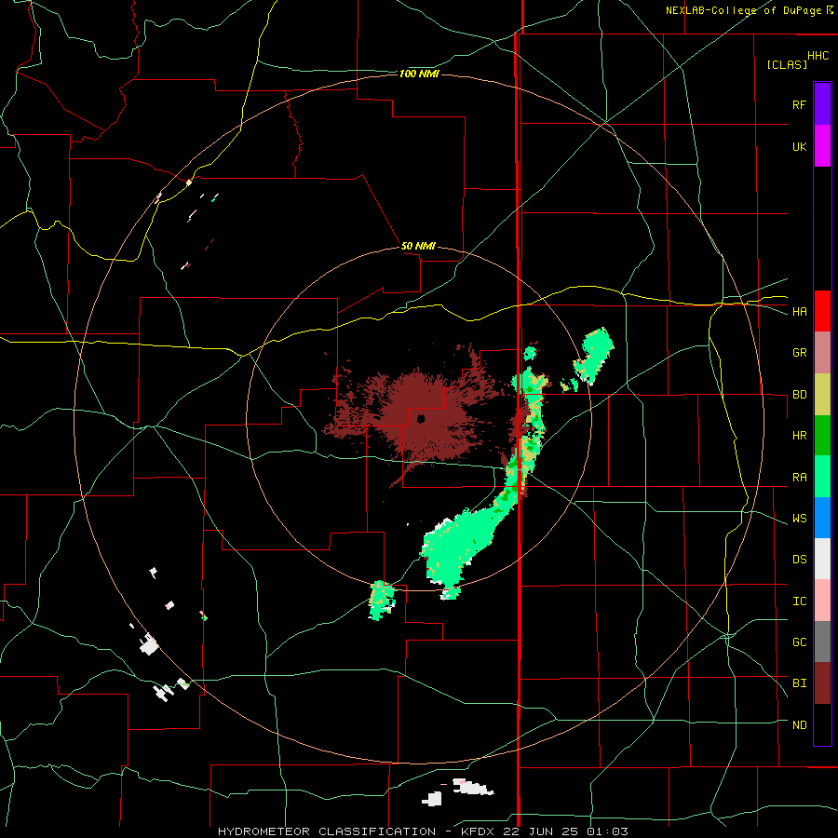Click the white DS color swatch

(x=822, y=559)
